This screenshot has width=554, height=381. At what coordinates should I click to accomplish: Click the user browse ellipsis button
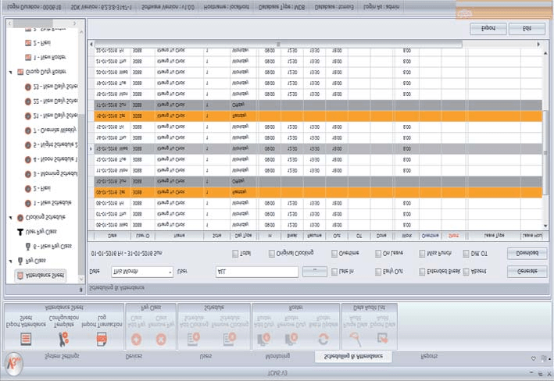(315, 271)
